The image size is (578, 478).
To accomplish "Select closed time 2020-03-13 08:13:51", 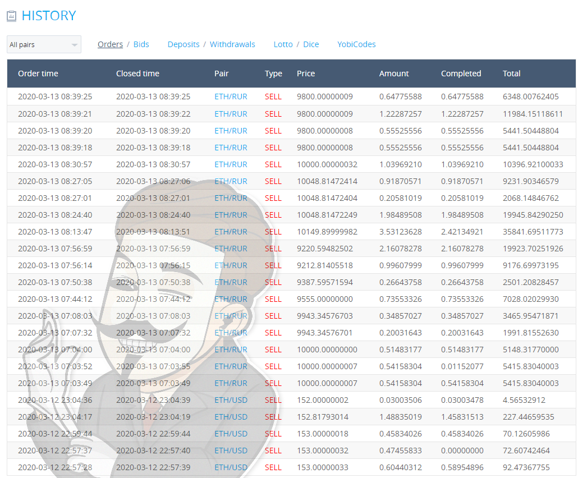I will pos(153,232).
